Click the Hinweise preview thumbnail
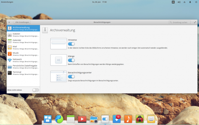 pyautogui.click(x=58, y=44)
